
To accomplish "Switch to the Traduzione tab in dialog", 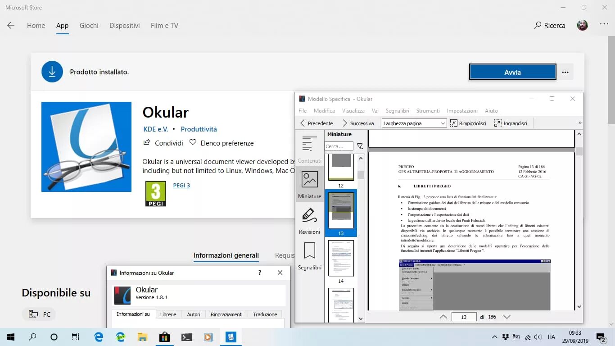I will [x=265, y=314].
